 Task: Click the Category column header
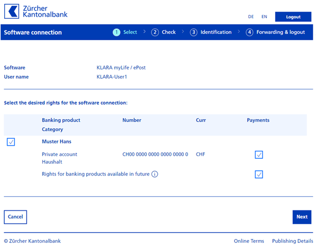[52, 129]
